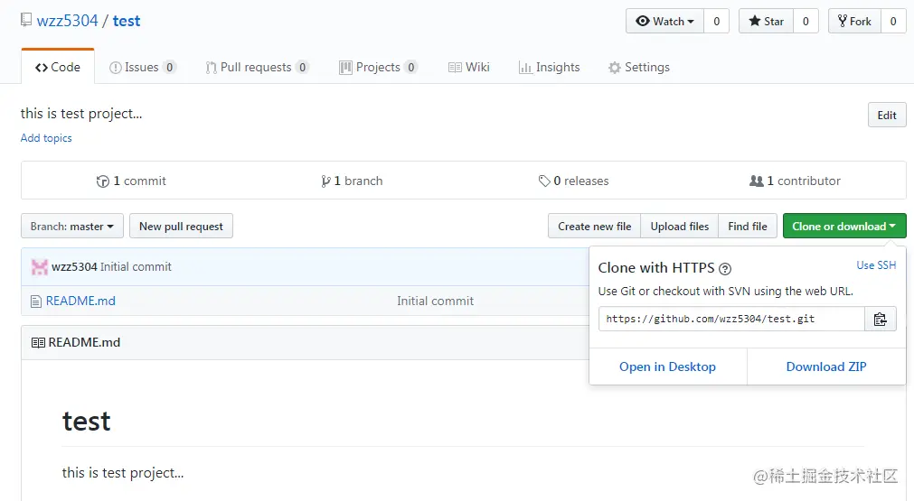
Task: Open the wzz5304 owner profile link
Action: click(67, 21)
